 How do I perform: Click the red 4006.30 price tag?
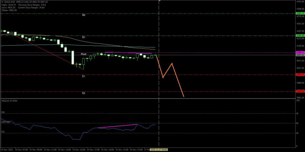coord(300,74)
